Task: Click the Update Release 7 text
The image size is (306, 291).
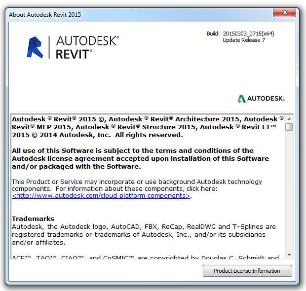Action: (244, 40)
